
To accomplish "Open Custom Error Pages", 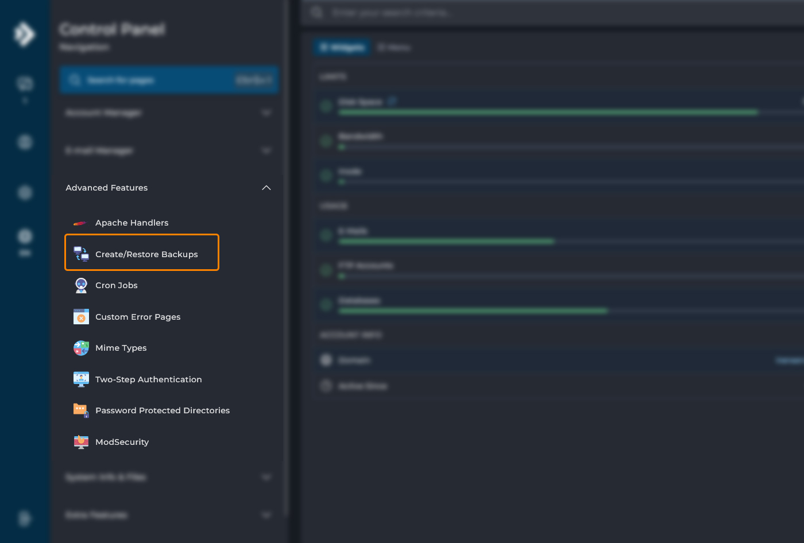I will tap(138, 316).
